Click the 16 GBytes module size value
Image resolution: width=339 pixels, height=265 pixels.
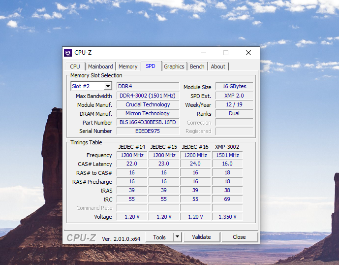[234, 86]
